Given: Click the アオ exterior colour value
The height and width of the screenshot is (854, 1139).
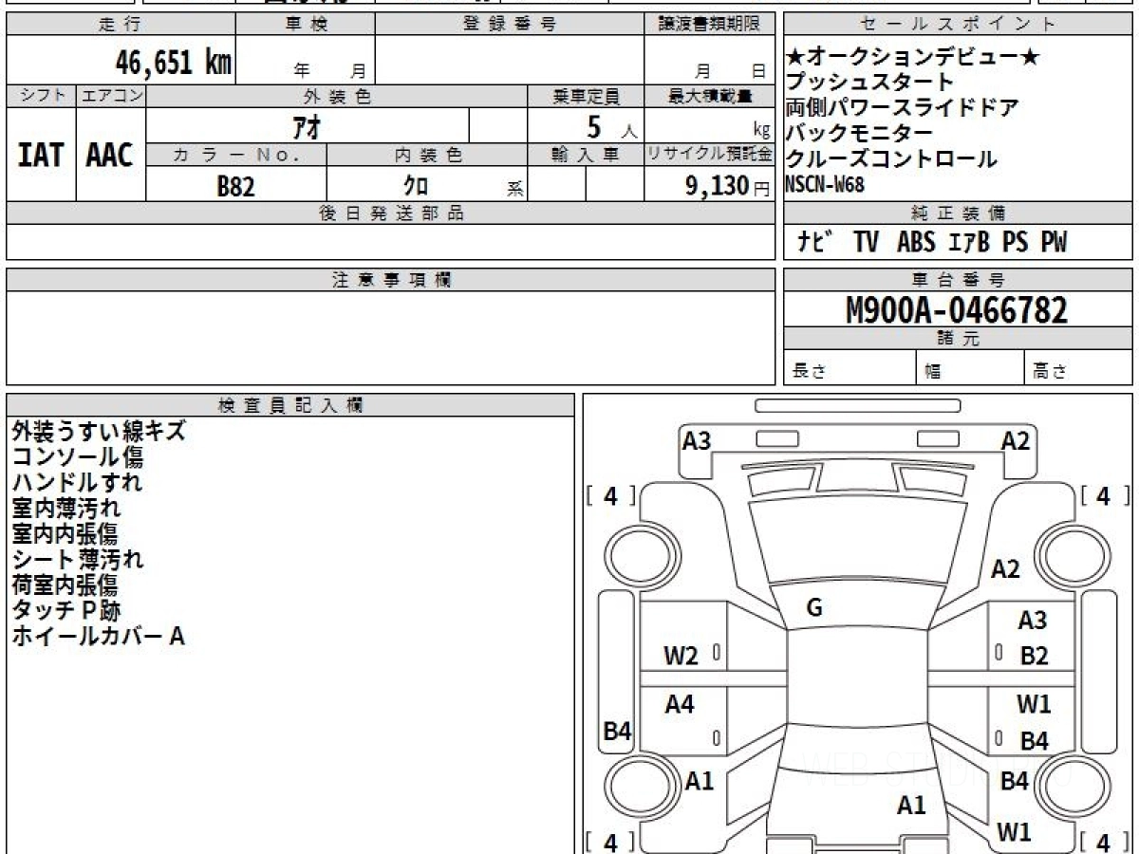Looking at the screenshot, I should pos(306,126).
